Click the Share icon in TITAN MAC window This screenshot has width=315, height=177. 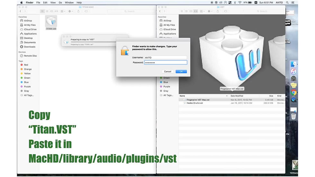(78, 11)
